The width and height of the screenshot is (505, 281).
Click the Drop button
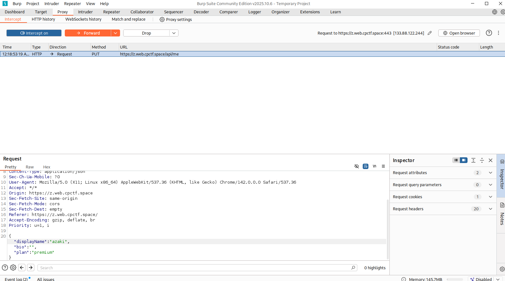(146, 33)
